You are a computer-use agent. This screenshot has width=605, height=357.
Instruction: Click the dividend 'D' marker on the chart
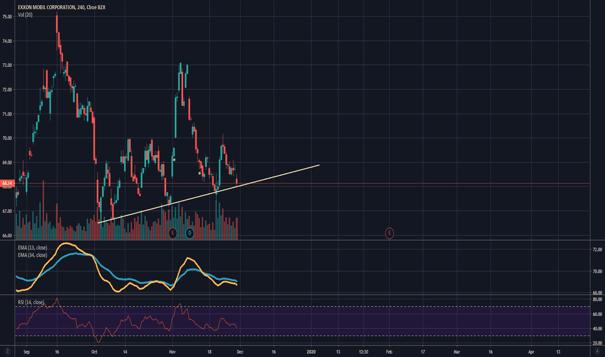pos(190,233)
